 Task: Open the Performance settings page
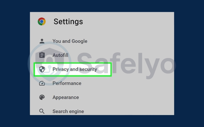tap(67, 83)
